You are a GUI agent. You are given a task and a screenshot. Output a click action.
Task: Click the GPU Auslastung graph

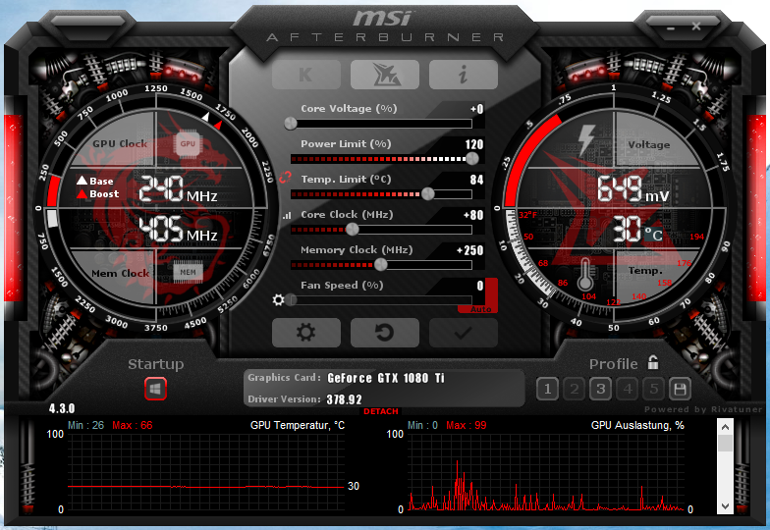[546, 472]
